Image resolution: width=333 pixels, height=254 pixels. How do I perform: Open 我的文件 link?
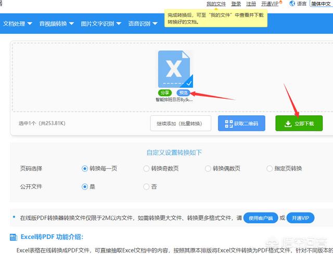point(216,4)
